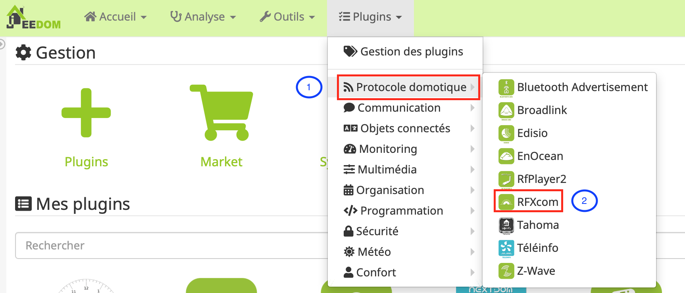The image size is (685, 293).
Task: Choose RfPlayer2 in the protocol list
Action: pos(541,179)
